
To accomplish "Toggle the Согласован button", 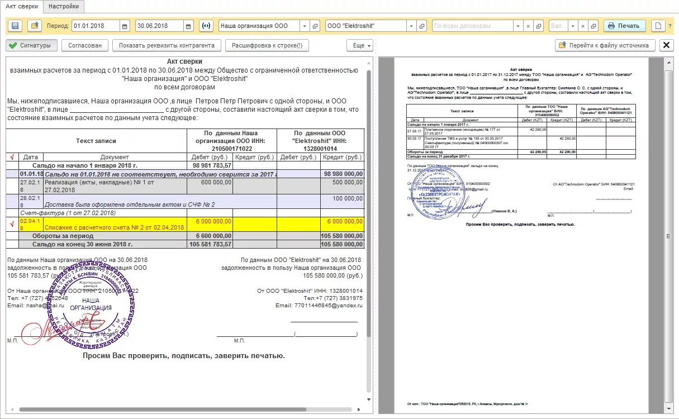I will [x=85, y=45].
